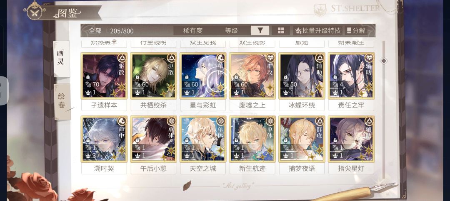Open the 星与彩虹 card thumbnail
The width and height of the screenshot is (450, 201).
203,76
